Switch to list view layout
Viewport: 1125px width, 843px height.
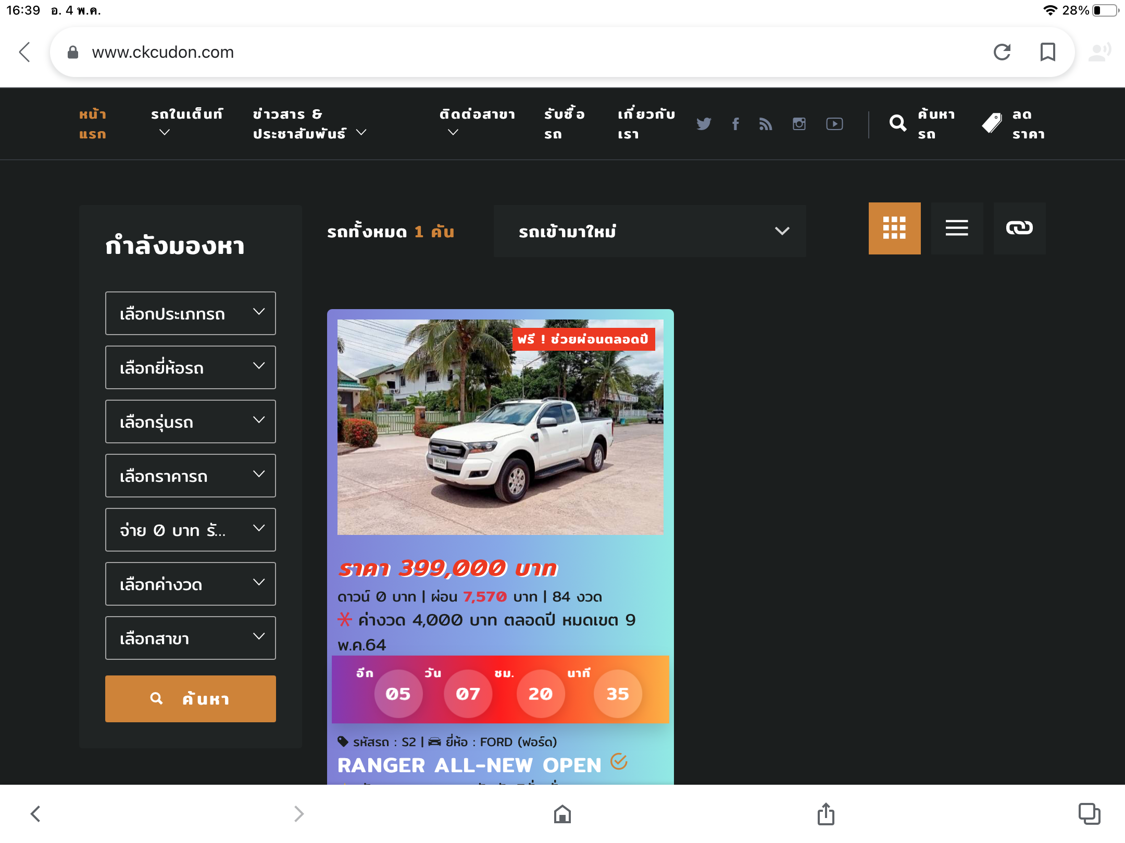pos(957,228)
